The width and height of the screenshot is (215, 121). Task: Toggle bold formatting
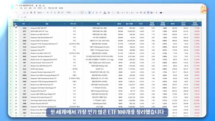coord(89,13)
